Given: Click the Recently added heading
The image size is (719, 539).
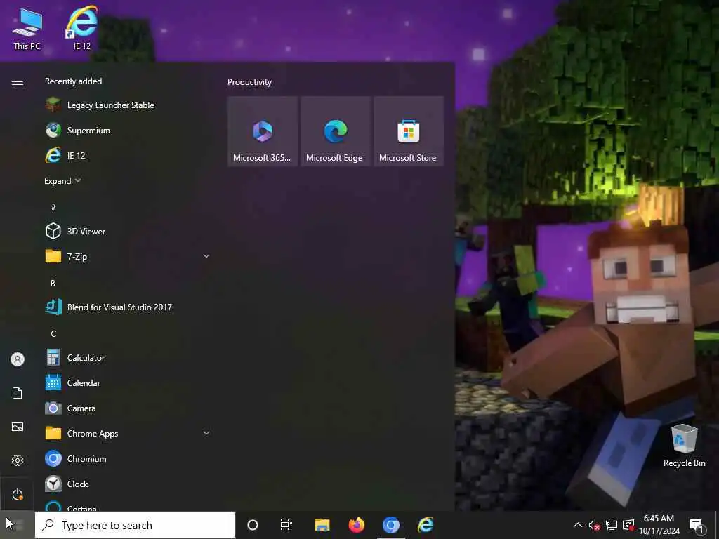Looking at the screenshot, I should click(x=73, y=81).
